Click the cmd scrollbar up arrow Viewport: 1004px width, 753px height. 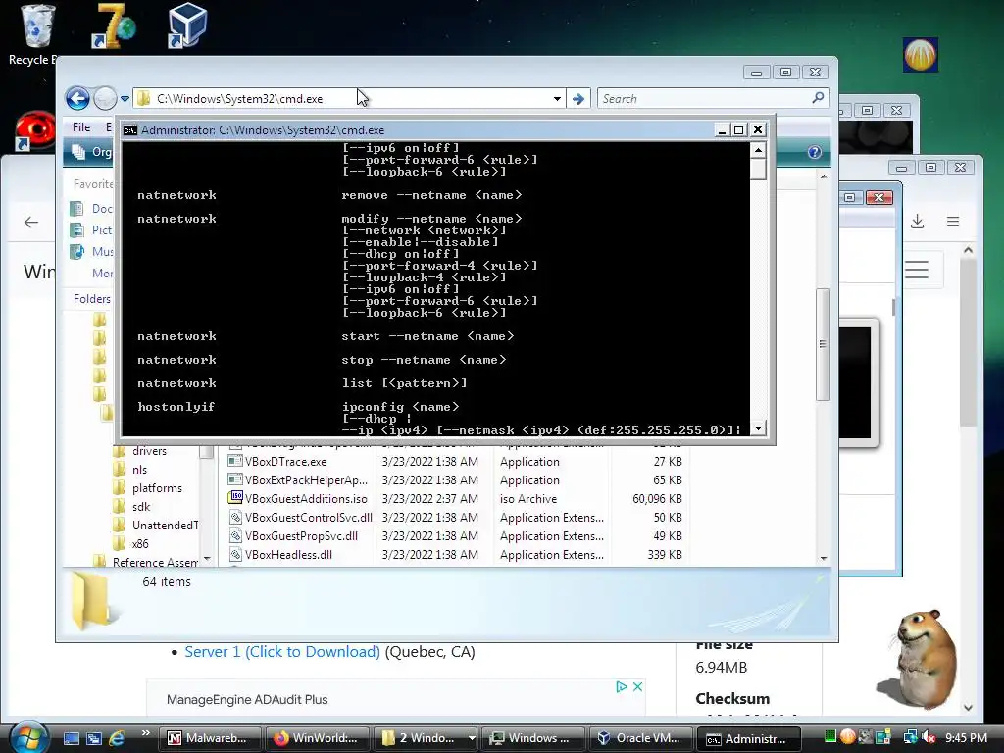(x=758, y=150)
